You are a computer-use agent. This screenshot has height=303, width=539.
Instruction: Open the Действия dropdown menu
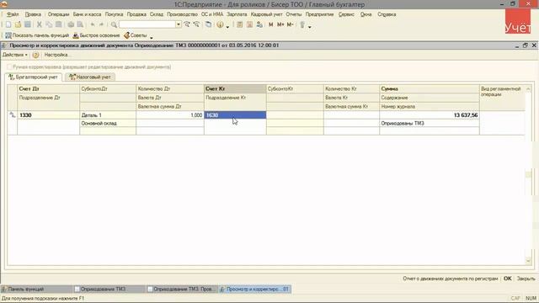click(x=15, y=55)
